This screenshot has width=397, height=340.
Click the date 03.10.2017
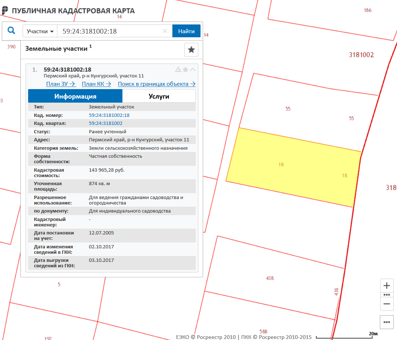click(x=101, y=260)
